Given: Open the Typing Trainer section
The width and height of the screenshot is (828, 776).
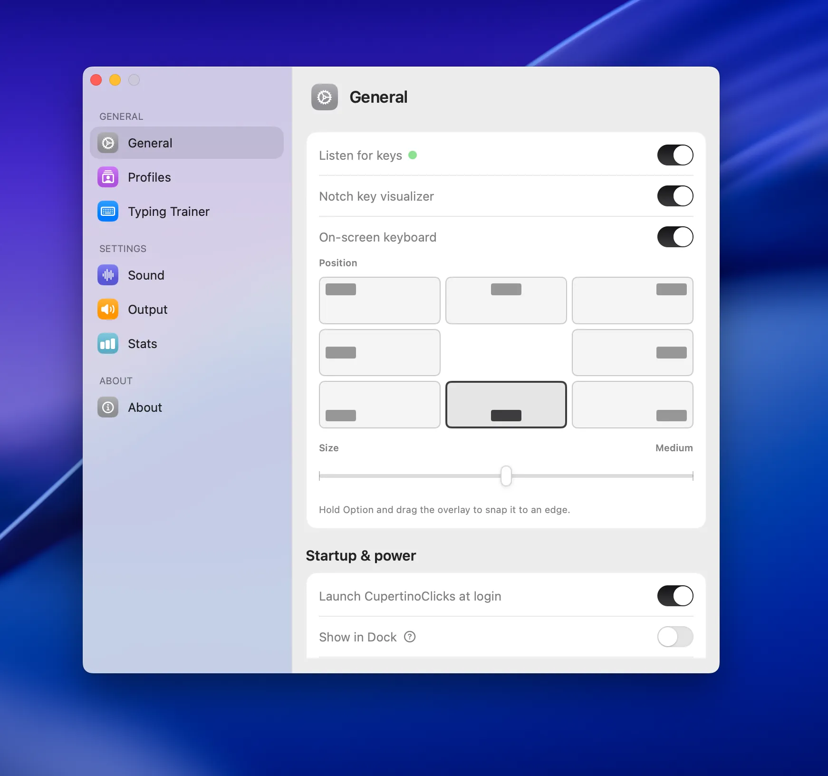Looking at the screenshot, I should click(x=187, y=212).
